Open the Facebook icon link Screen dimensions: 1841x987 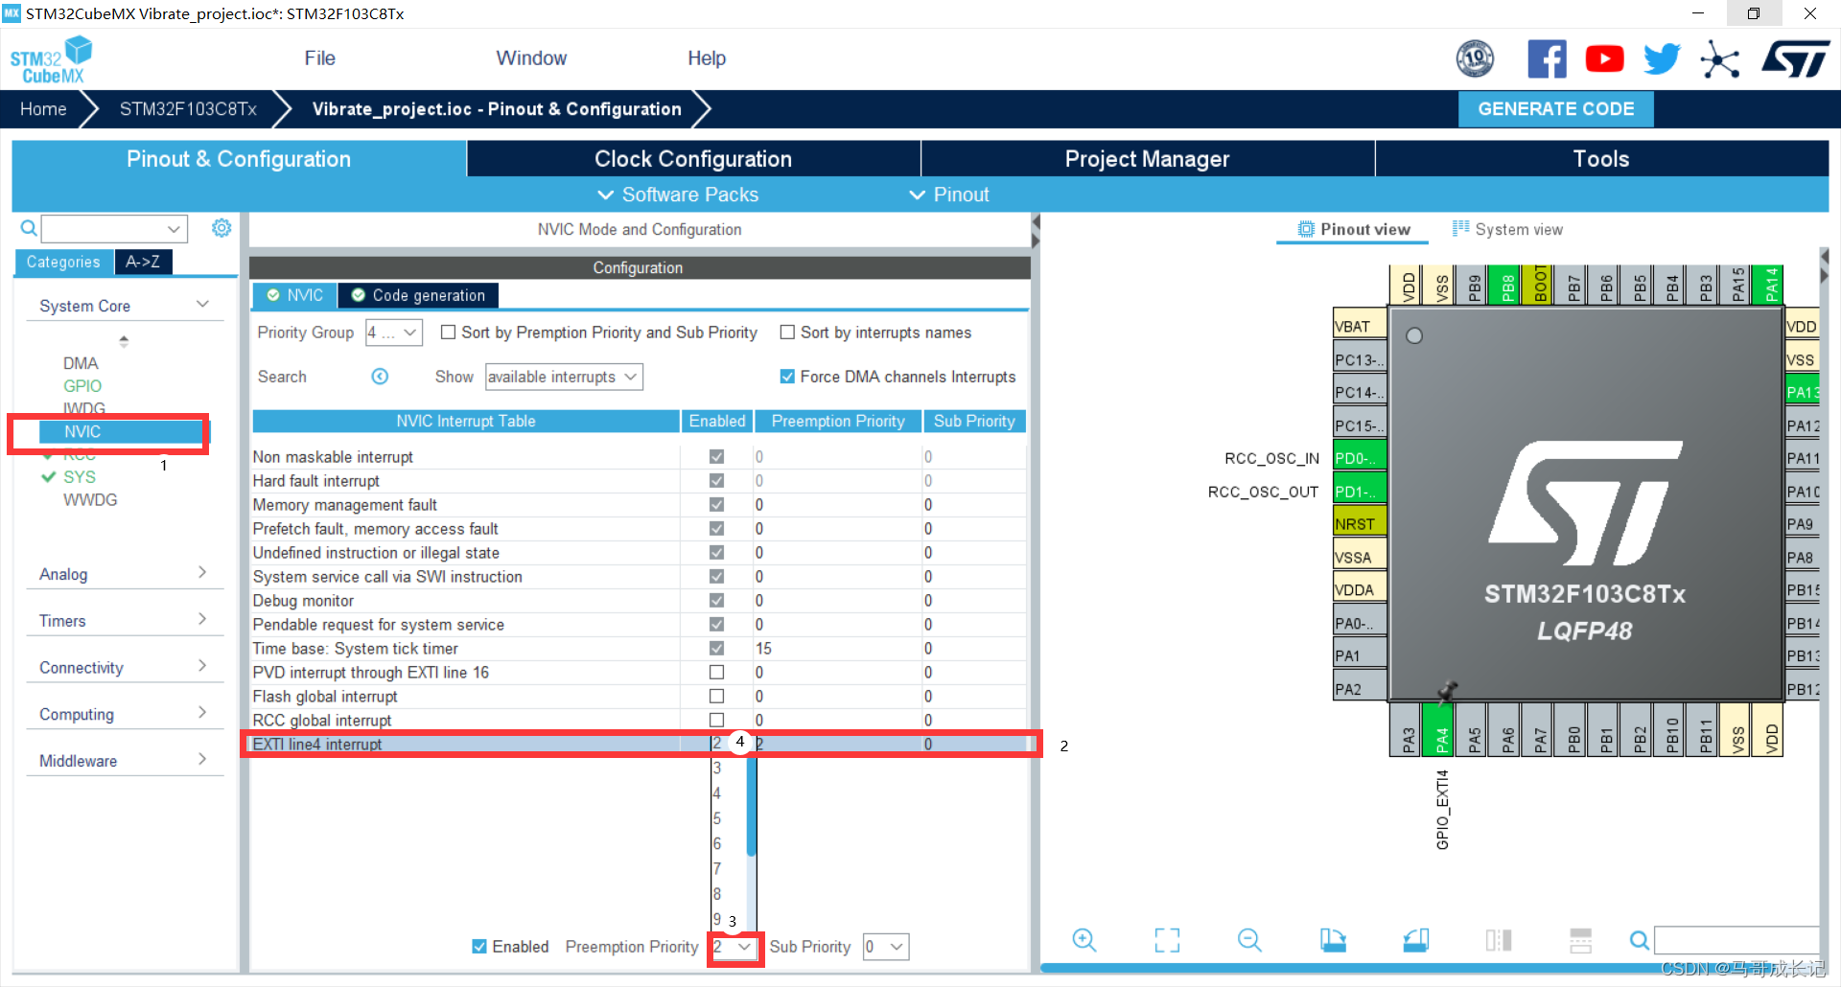click(x=1547, y=59)
